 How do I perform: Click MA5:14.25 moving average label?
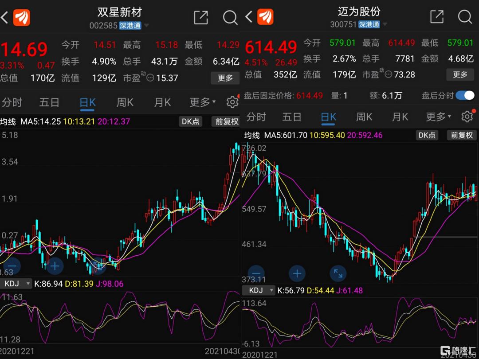click(41, 121)
